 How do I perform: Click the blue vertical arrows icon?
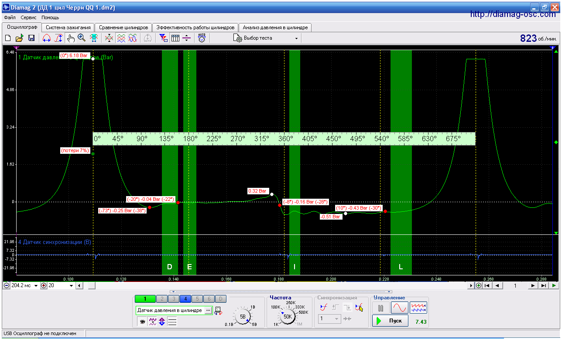(162, 322)
